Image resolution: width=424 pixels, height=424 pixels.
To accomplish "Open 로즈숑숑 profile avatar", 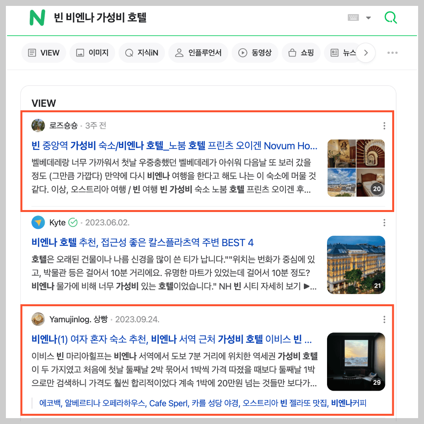I will click(x=38, y=126).
